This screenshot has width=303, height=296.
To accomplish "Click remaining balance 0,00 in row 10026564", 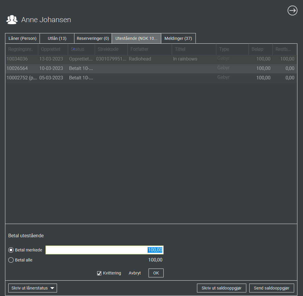I will click(290, 68).
